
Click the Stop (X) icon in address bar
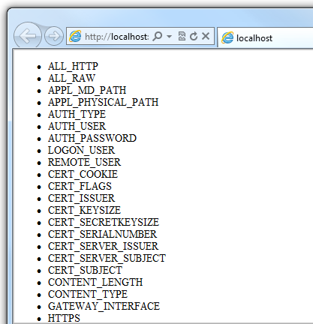point(206,36)
